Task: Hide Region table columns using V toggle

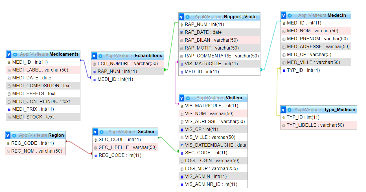Action: pos(8,135)
